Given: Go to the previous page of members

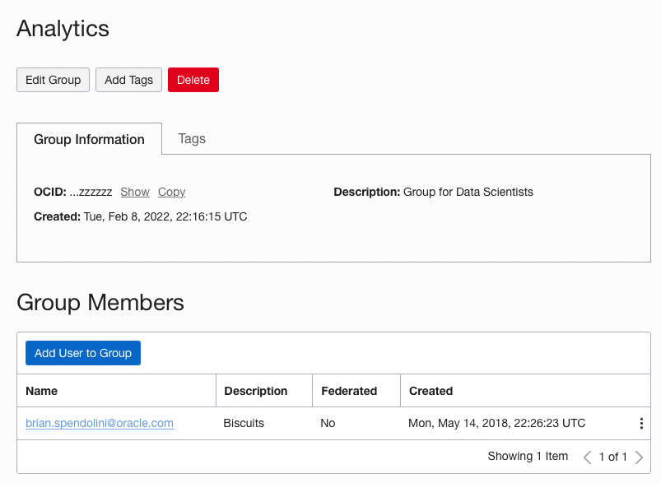Looking at the screenshot, I should (x=587, y=457).
